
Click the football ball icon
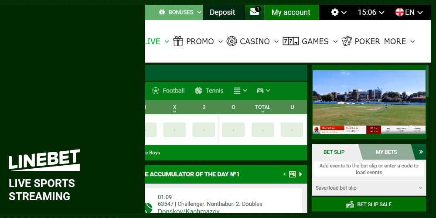(156, 91)
